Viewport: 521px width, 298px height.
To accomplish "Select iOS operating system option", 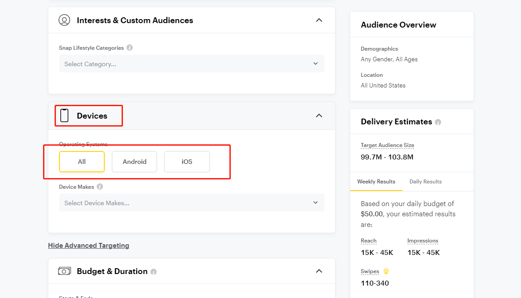I will [x=187, y=162].
